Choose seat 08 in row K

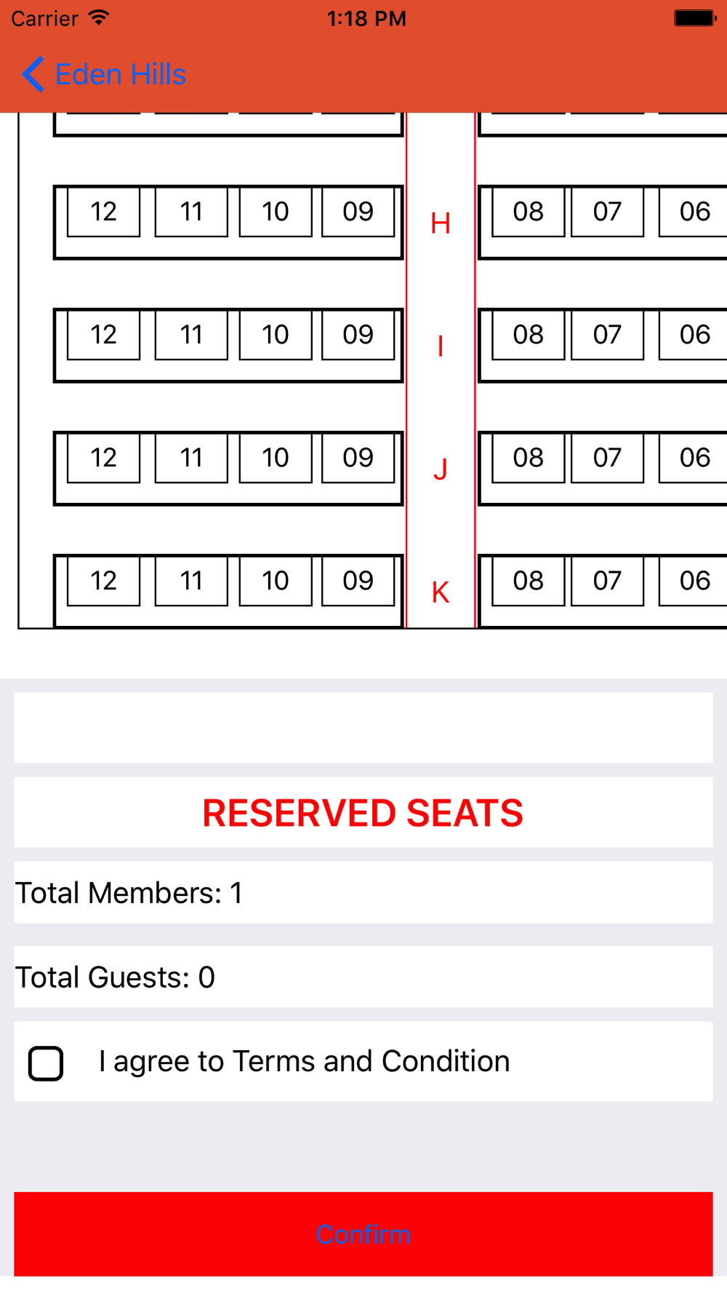coord(529,581)
